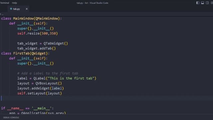Click on 'class FirstTab(QWidget):' line
The height and width of the screenshot is (120, 213).
25,53
